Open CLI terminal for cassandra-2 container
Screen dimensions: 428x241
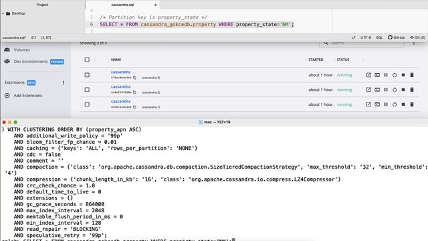pos(377,90)
